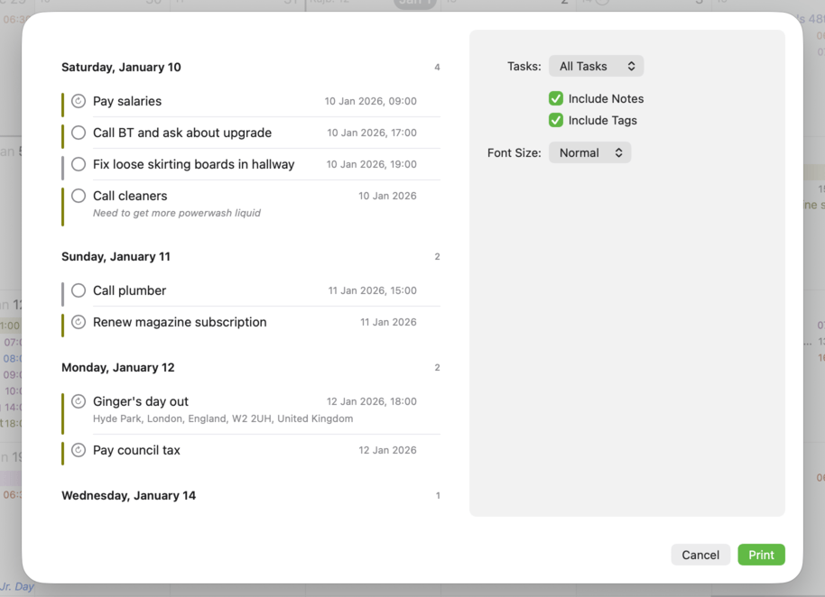Open the Font Size dropdown showing Normal
The image size is (825, 597).
(x=589, y=152)
